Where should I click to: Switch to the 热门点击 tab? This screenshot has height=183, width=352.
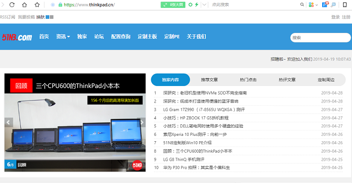[248, 80]
